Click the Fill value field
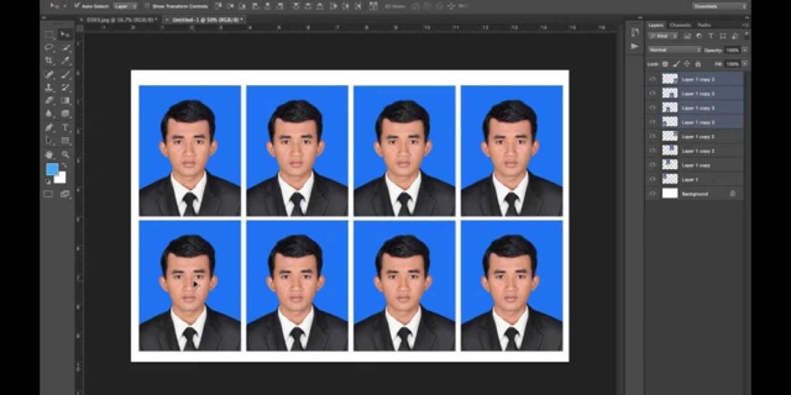 [x=733, y=64]
